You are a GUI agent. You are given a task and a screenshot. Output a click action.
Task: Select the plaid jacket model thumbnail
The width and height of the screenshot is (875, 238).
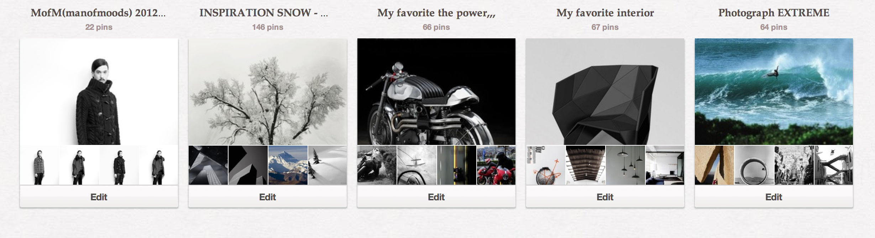click(x=40, y=165)
